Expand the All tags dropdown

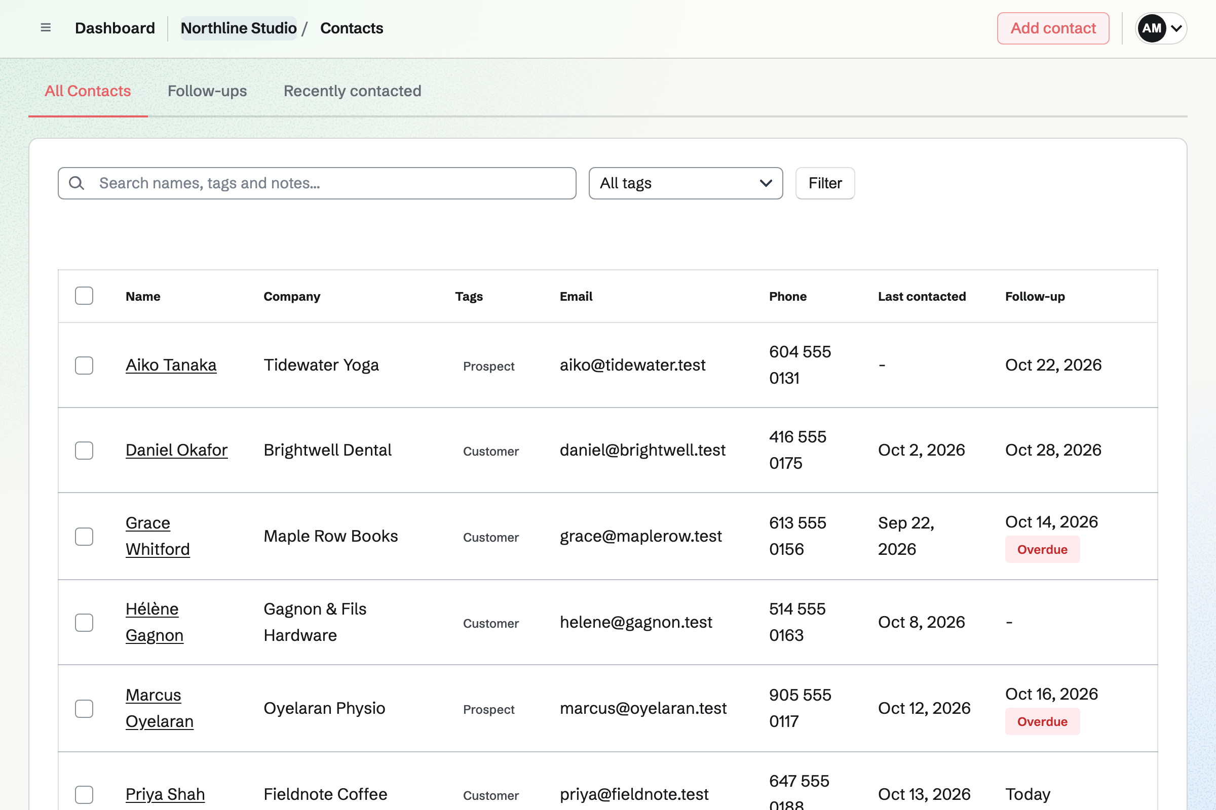(x=686, y=183)
